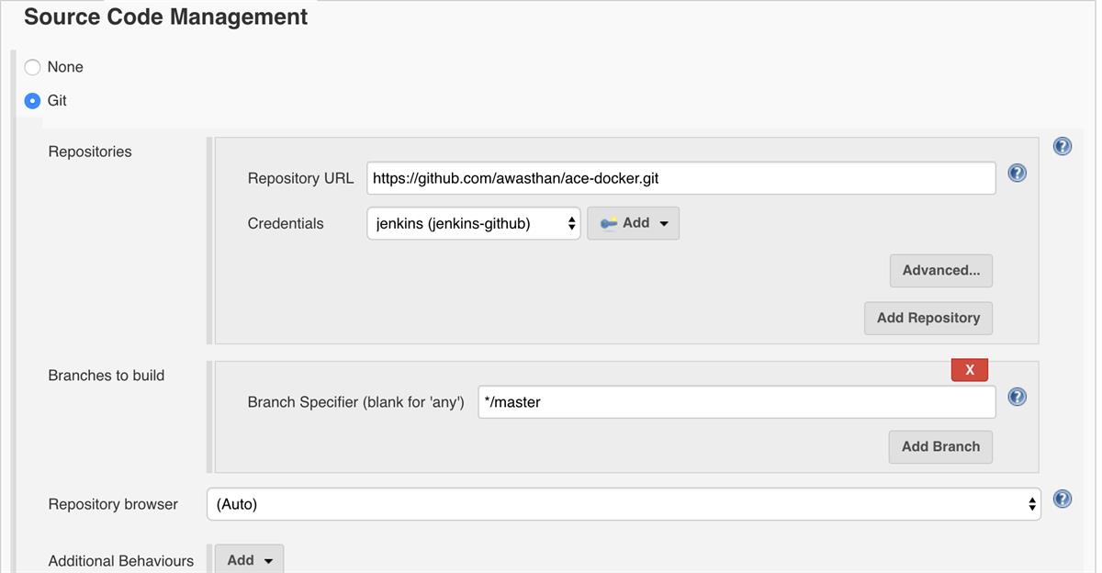1102x573 pixels.
Task: Remove the branch section with the red X
Action: [969, 369]
